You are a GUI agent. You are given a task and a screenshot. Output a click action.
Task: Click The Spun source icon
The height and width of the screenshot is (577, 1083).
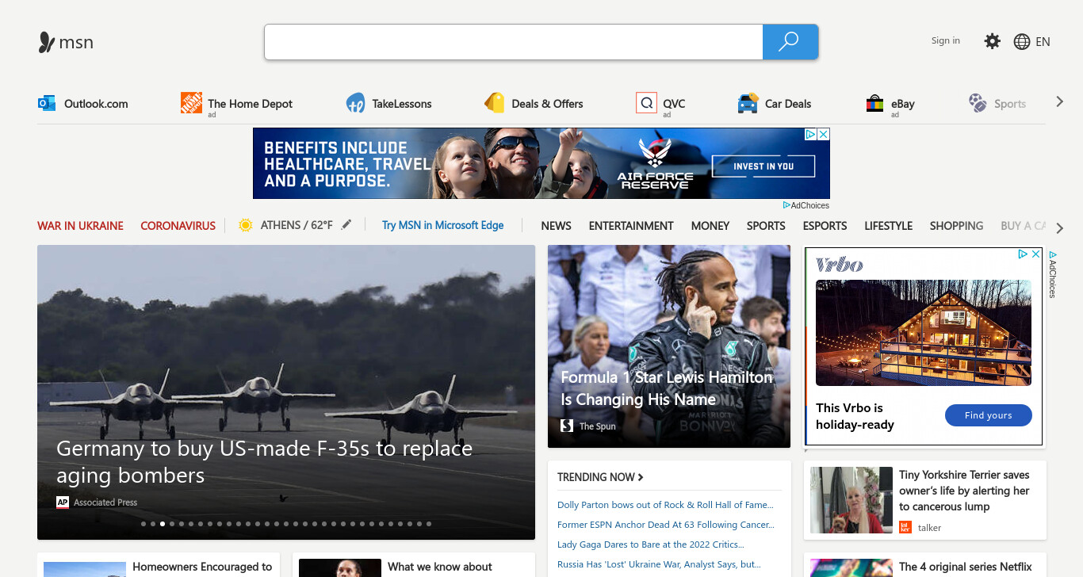567,426
